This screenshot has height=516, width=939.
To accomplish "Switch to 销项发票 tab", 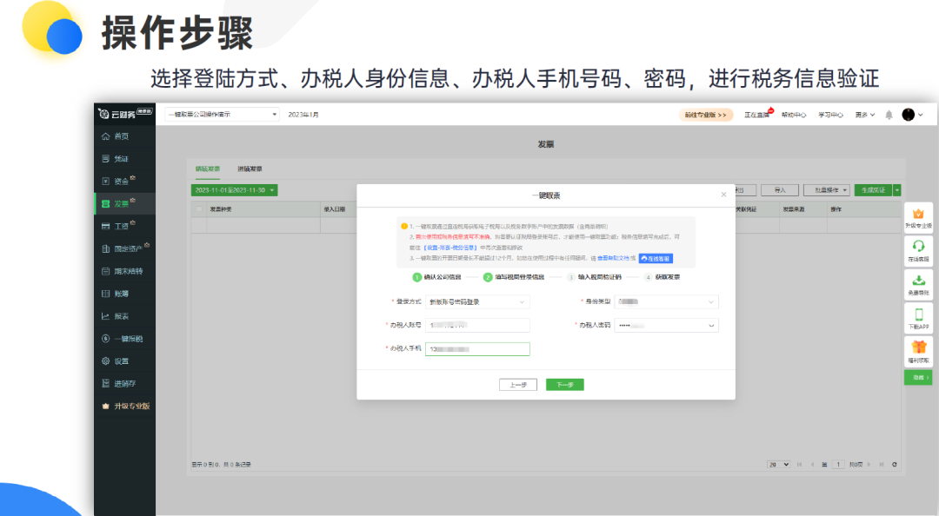I will click(x=207, y=169).
